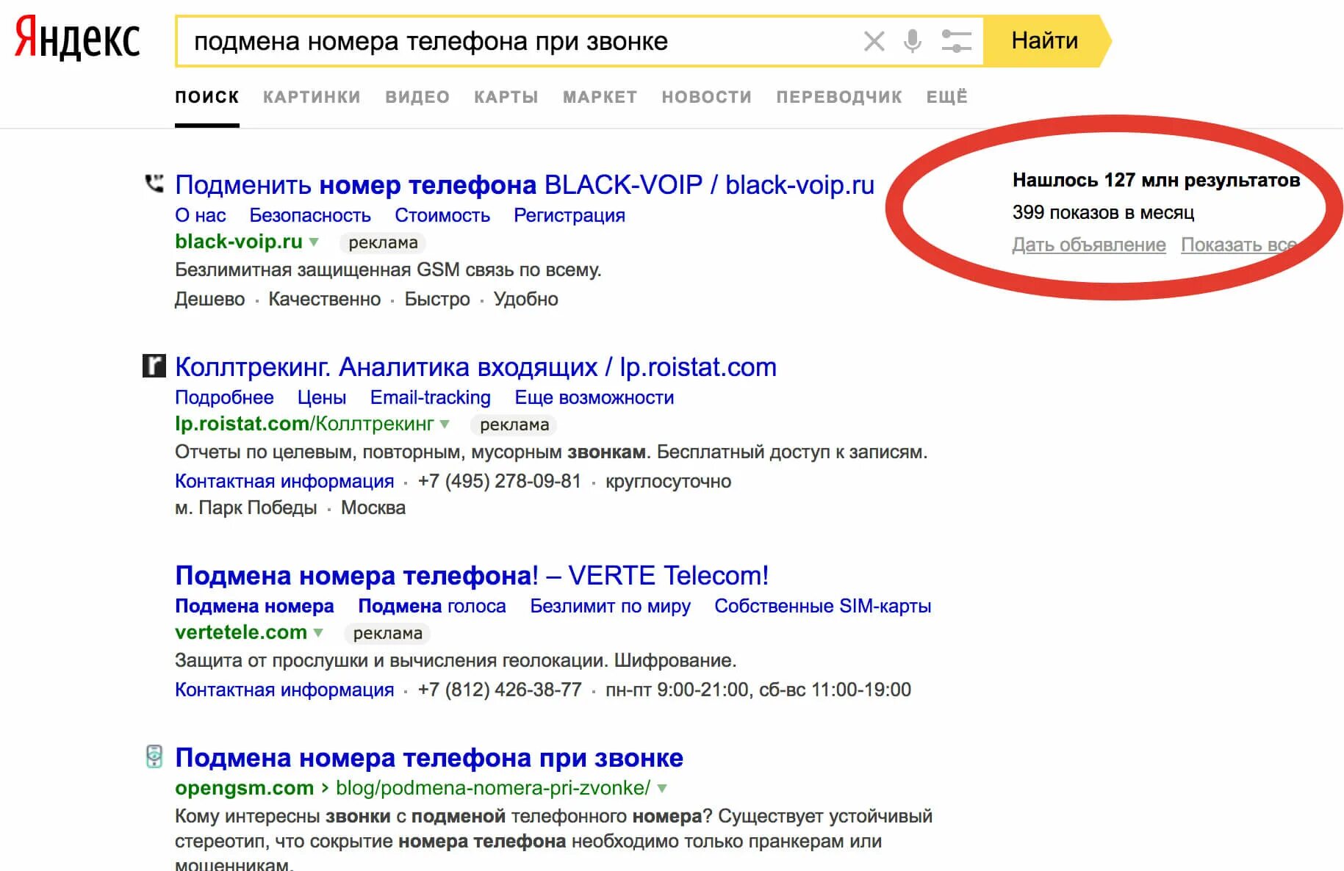Screen dimensions: 1344x871
Task: Clear the search query with the X icon
Action: pos(874,41)
